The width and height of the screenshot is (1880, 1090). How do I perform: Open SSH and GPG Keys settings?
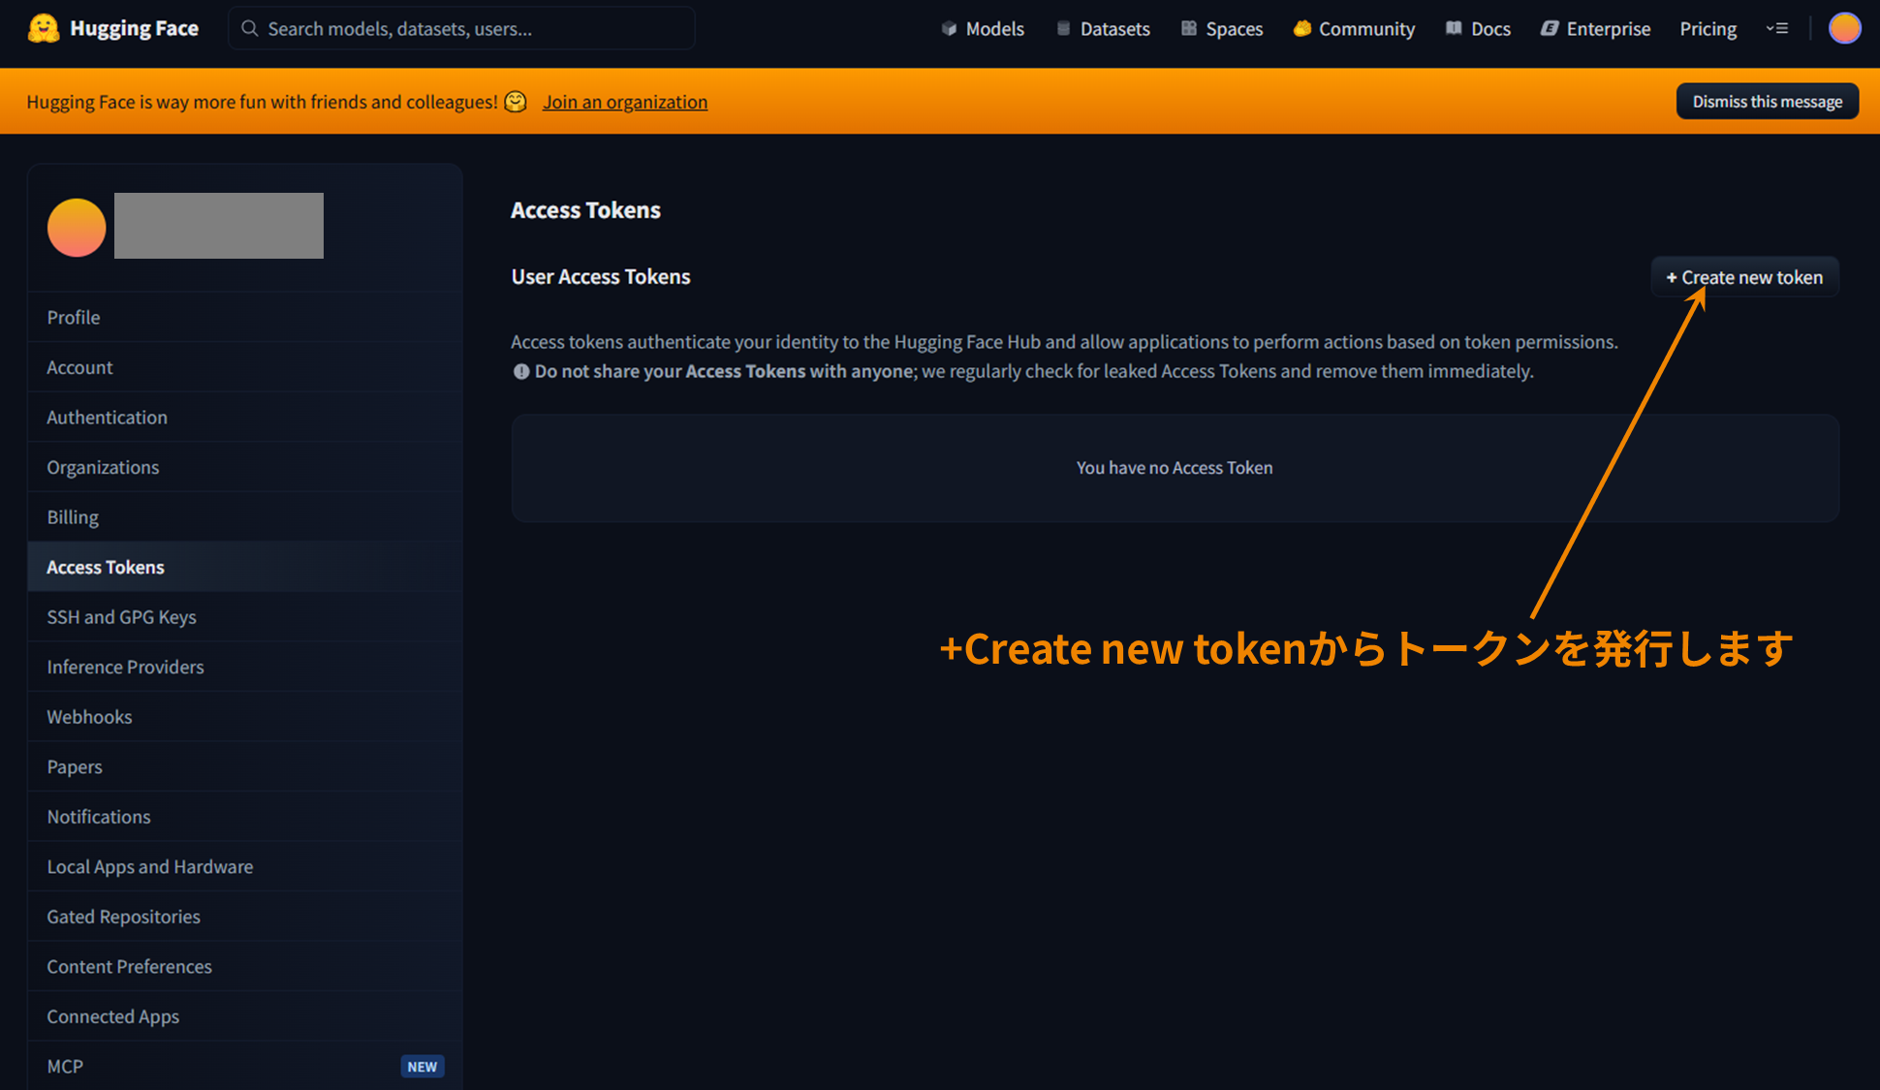pyautogui.click(x=121, y=617)
